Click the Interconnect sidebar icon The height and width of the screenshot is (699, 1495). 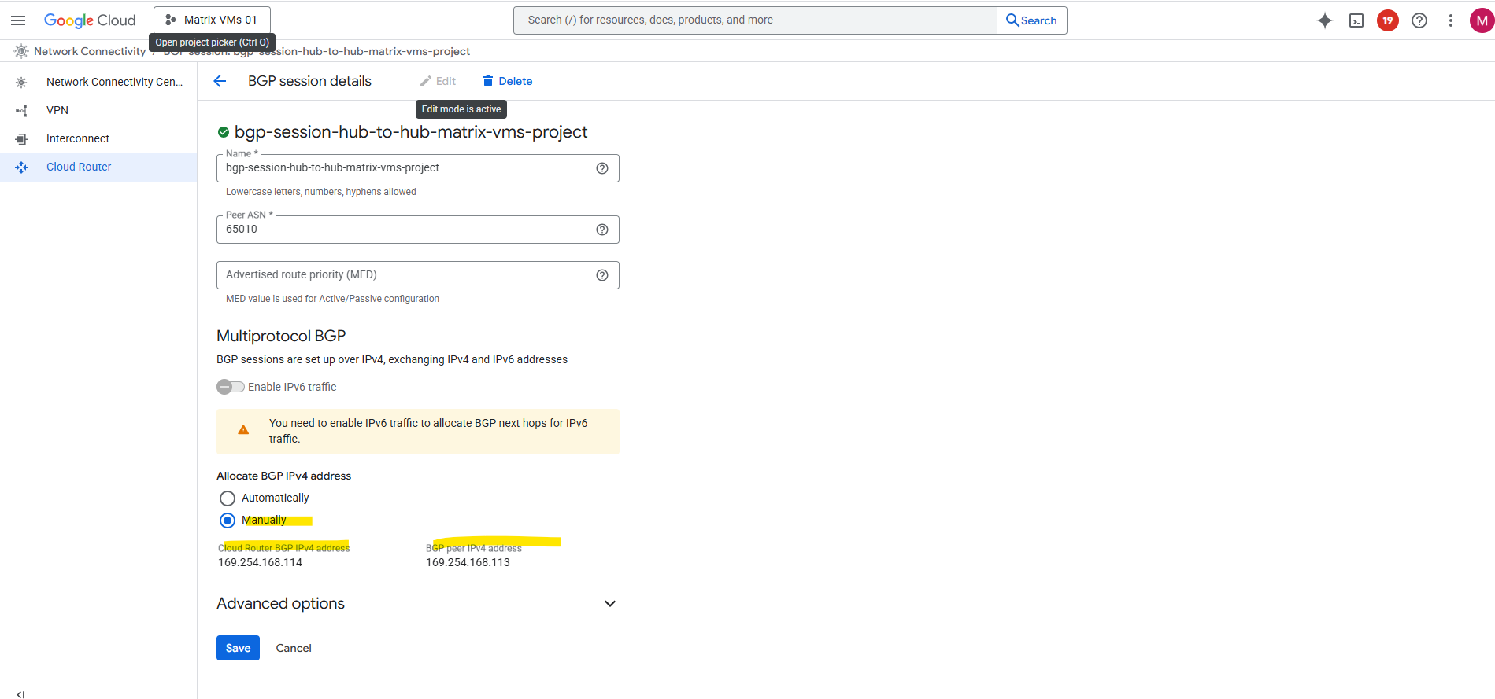point(21,138)
